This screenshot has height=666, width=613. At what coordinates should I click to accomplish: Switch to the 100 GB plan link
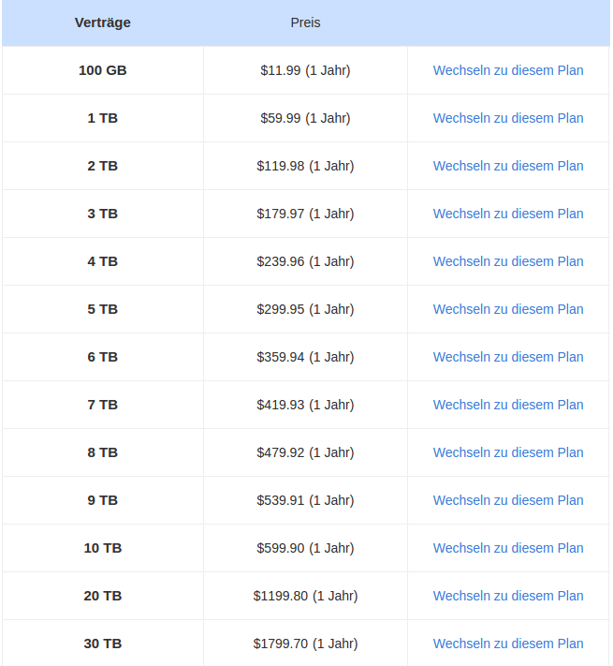(x=508, y=70)
